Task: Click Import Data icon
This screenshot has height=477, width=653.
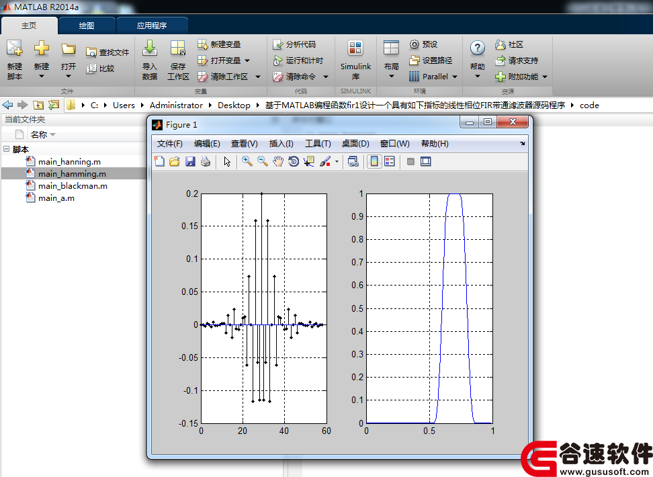Action: [x=150, y=48]
